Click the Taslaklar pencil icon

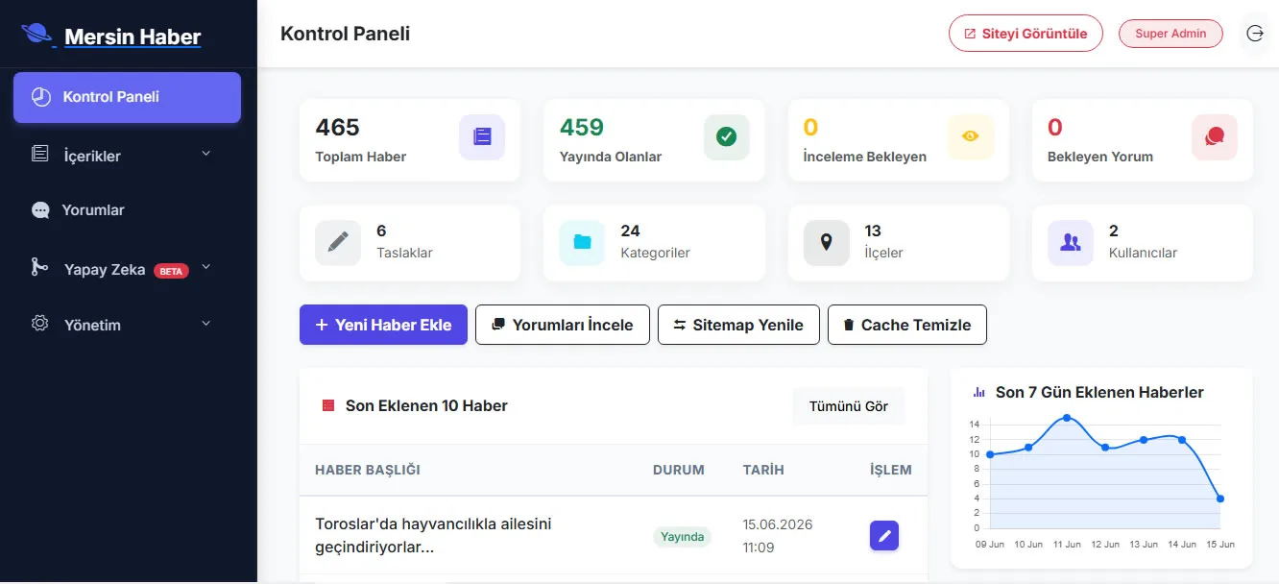tap(338, 243)
